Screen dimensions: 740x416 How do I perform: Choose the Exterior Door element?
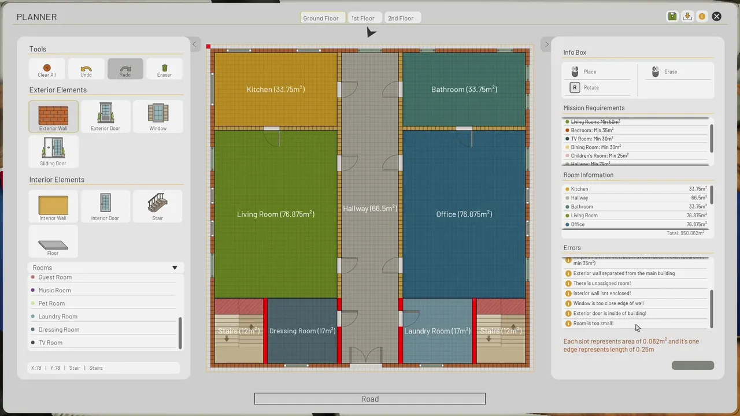(x=105, y=117)
